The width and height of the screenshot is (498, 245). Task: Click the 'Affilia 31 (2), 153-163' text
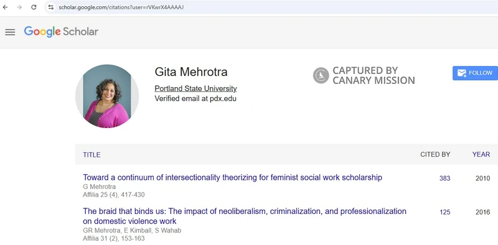click(x=114, y=238)
